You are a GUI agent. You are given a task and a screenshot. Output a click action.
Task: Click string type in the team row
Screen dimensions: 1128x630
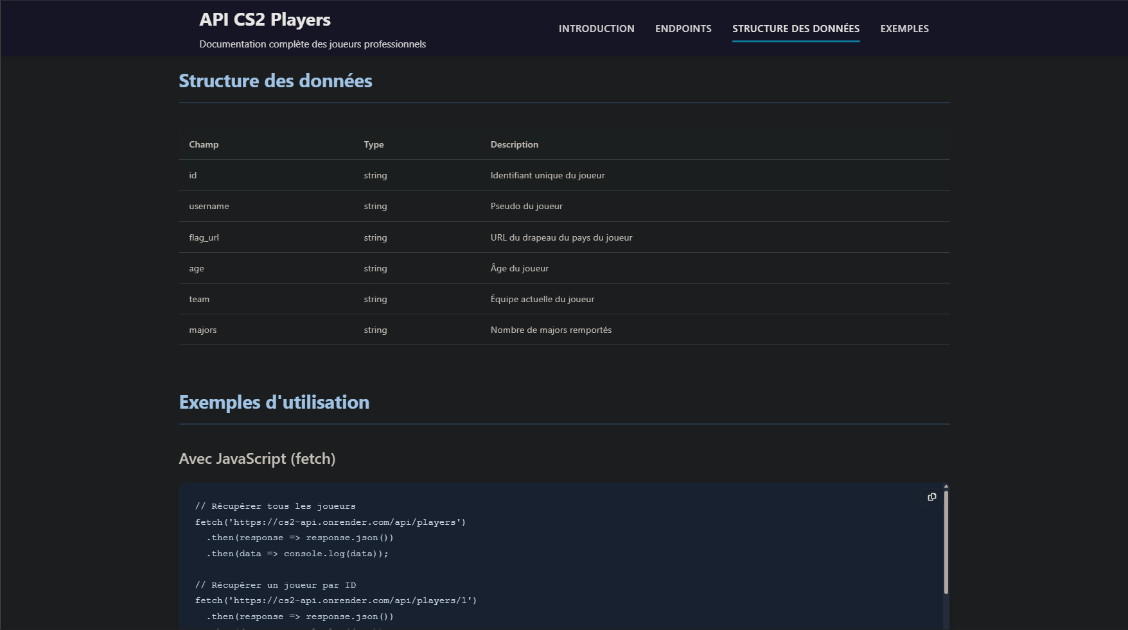point(375,299)
